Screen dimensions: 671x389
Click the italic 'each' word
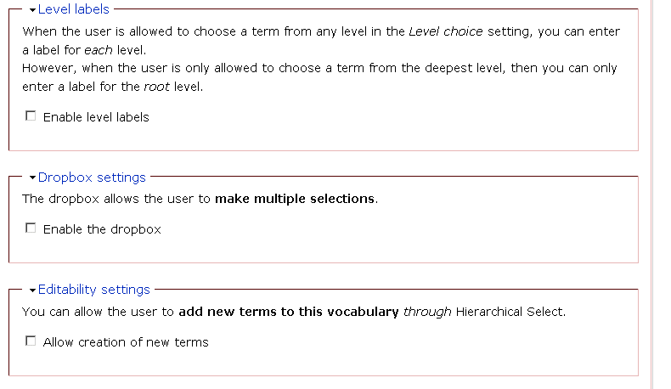click(99, 50)
